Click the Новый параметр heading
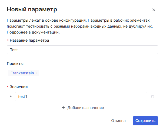Screen dimensions: 163x129 pos(32,9)
